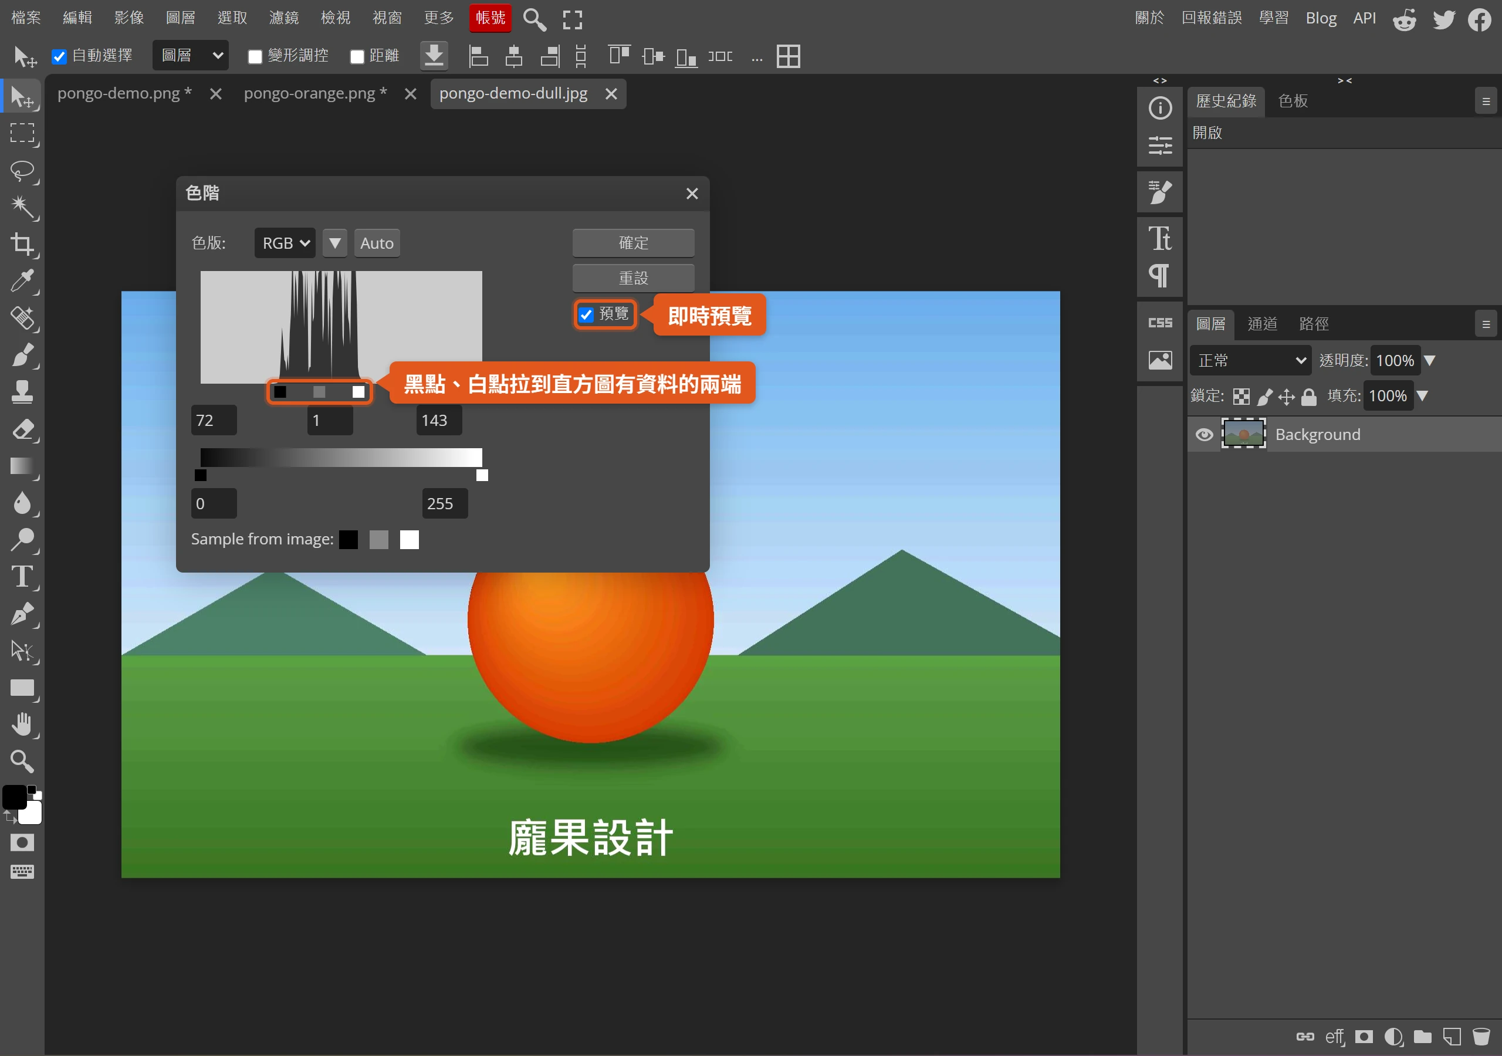Expand the 透明度 opacity slider arrow
1502x1056 pixels.
tap(1430, 360)
